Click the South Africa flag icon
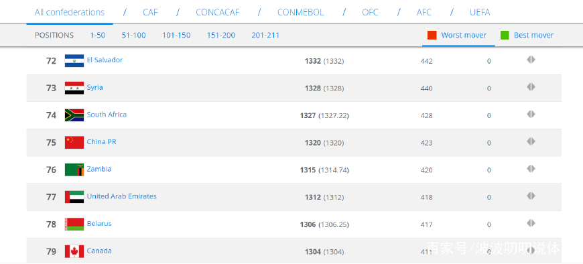This screenshot has height=264, width=583. coord(74,115)
